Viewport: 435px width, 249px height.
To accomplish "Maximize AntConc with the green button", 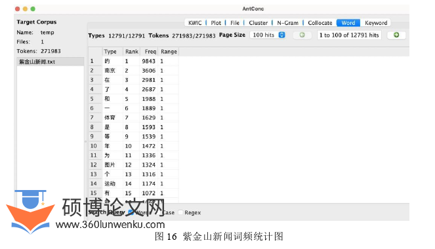I will (x=33, y=9).
